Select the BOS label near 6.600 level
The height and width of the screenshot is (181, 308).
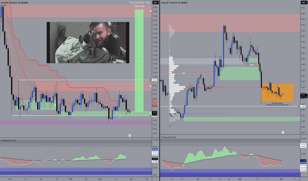[184, 73]
